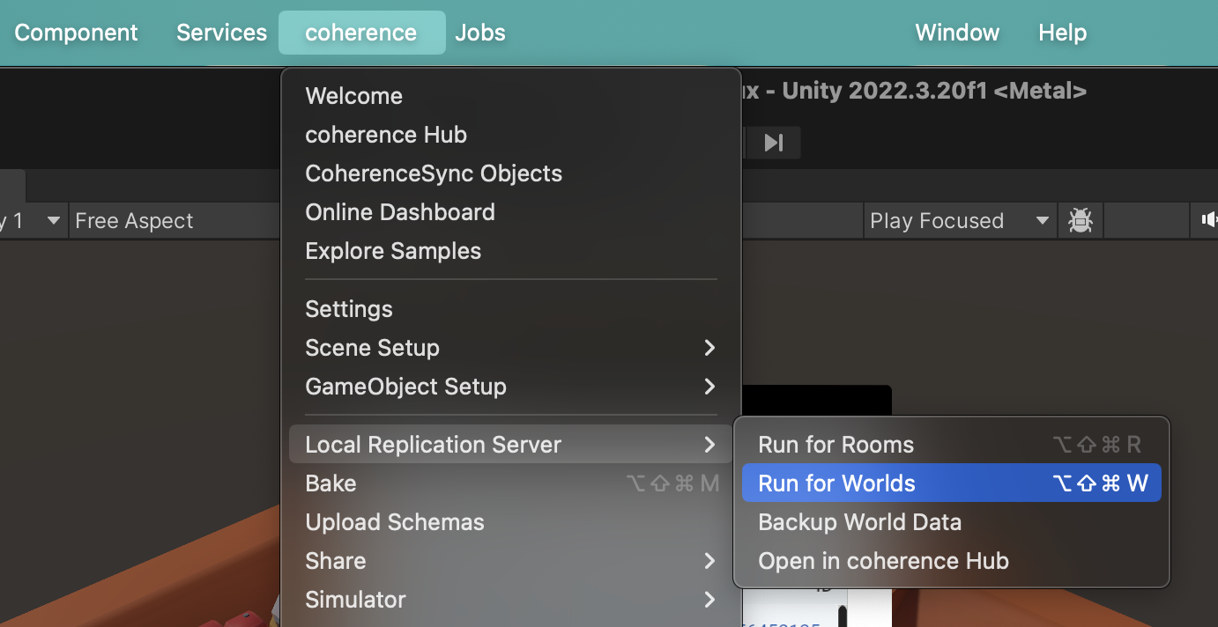Open the Window menu in menu bar
The height and width of the screenshot is (627, 1218).
pos(957,33)
